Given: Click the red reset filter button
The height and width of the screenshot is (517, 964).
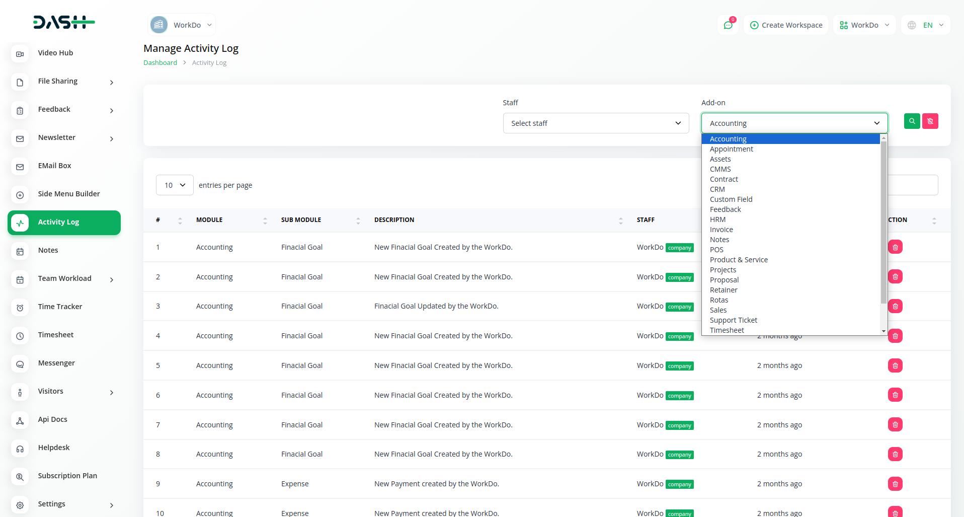Looking at the screenshot, I should click(930, 121).
